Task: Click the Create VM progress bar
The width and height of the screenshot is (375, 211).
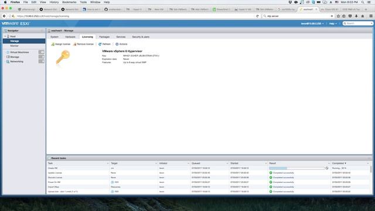Action: coord(296,168)
